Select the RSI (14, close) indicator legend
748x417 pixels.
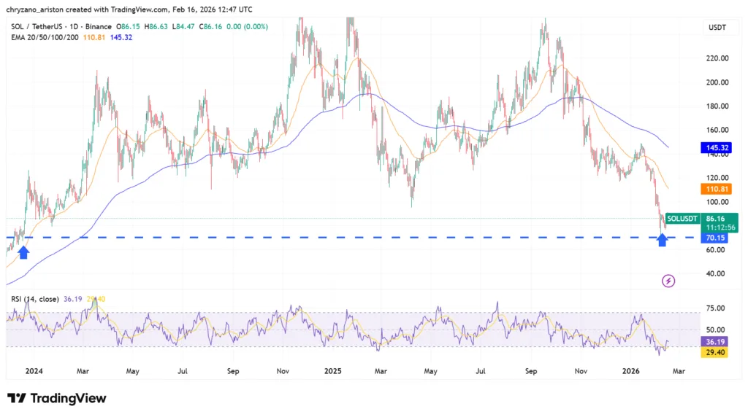(34, 298)
